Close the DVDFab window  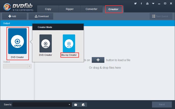tap(171, 3)
